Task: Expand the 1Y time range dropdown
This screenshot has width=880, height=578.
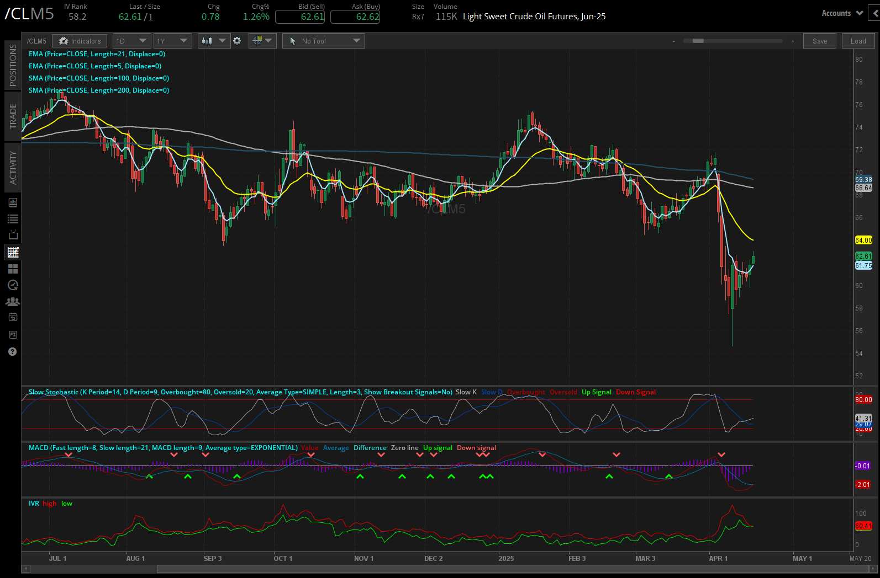Action: (x=172, y=41)
